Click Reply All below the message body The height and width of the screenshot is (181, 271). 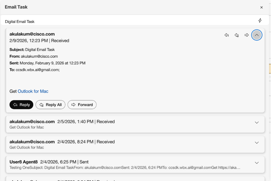[x=50, y=105]
